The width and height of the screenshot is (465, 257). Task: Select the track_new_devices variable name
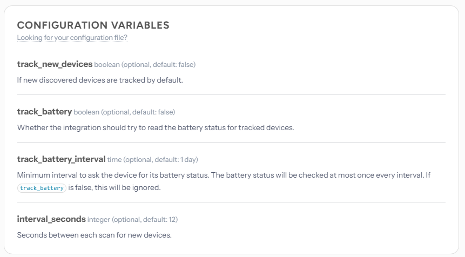[55, 64]
